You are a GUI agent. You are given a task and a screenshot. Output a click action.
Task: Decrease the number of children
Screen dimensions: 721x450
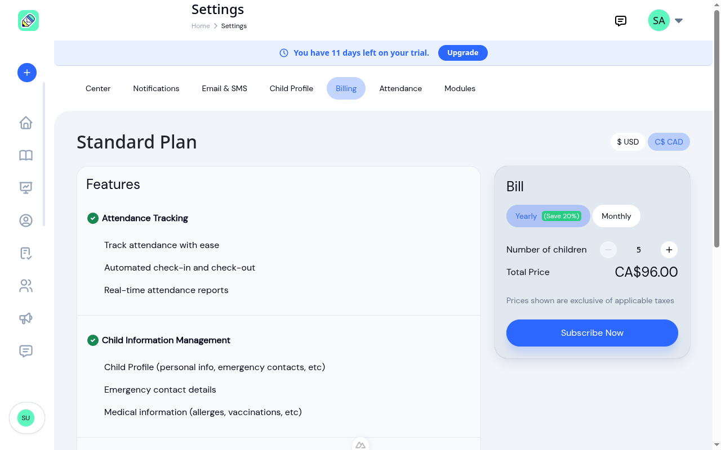click(x=608, y=250)
